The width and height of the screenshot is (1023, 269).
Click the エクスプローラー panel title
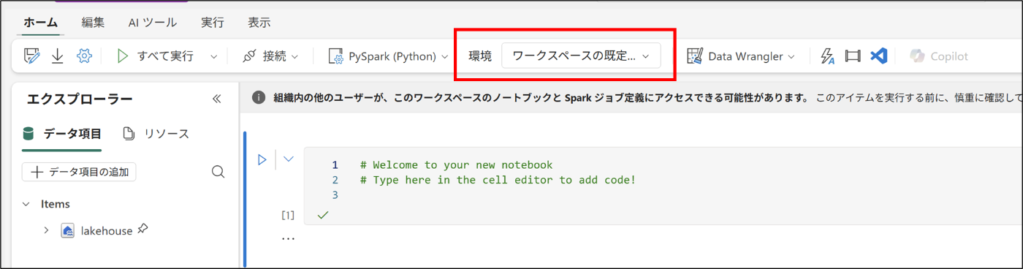pos(80,99)
